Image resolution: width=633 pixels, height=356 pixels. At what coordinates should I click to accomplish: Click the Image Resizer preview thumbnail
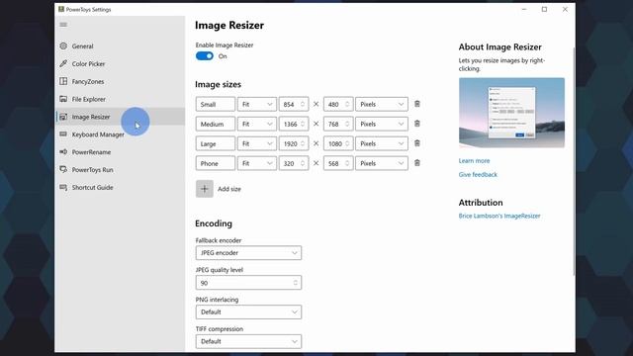(511, 113)
